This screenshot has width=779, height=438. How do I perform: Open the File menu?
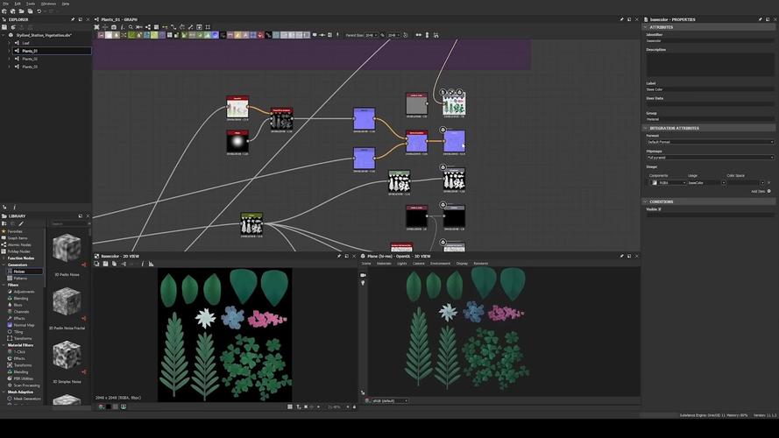coord(6,4)
